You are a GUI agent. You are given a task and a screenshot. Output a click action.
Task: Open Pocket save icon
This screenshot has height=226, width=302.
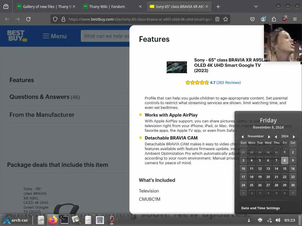coord(252,19)
